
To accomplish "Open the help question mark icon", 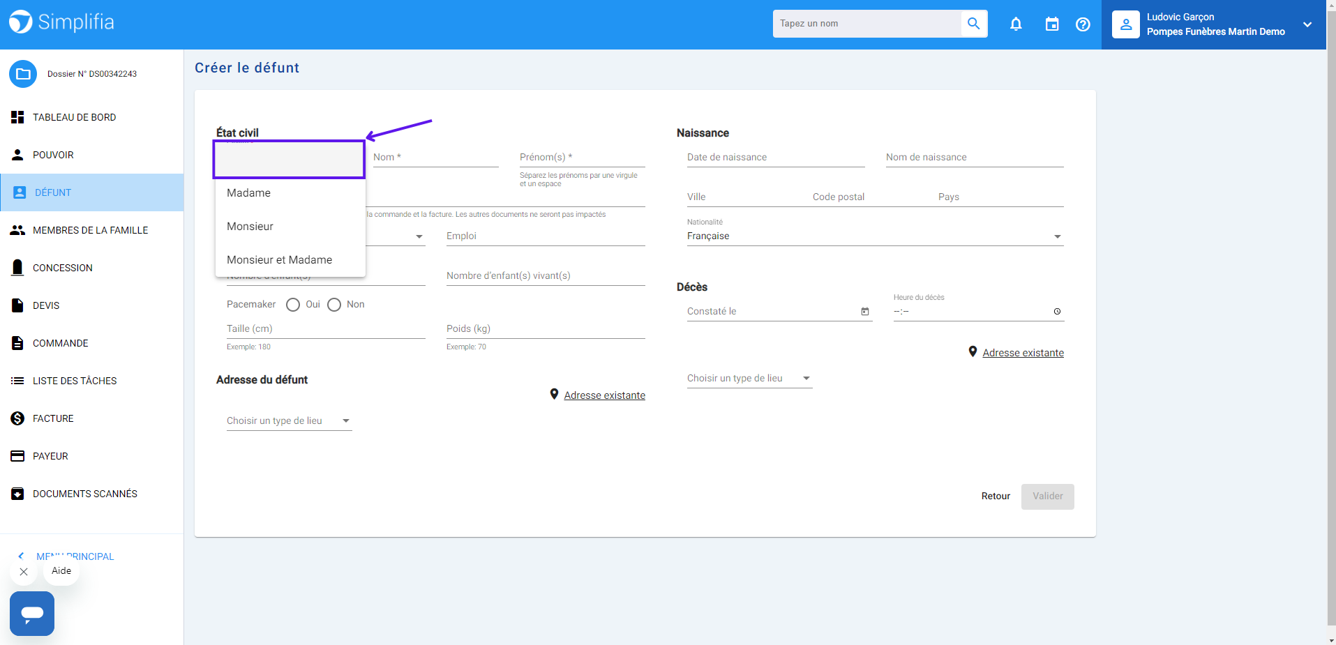I will [x=1083, y=24].
